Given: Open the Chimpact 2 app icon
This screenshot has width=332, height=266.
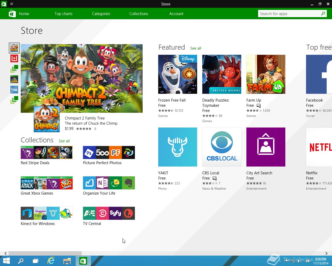Looking at the screenshot, I should click(x=47, y=119).
